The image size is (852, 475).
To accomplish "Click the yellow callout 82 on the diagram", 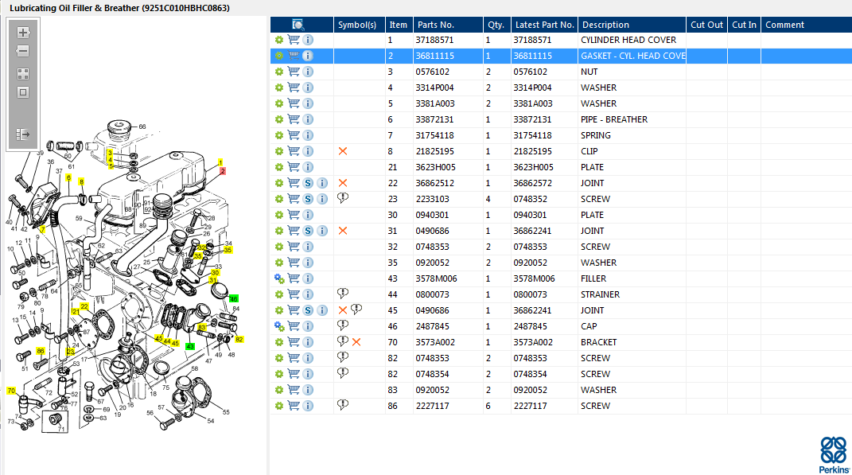I will click(x=239, y=339).
